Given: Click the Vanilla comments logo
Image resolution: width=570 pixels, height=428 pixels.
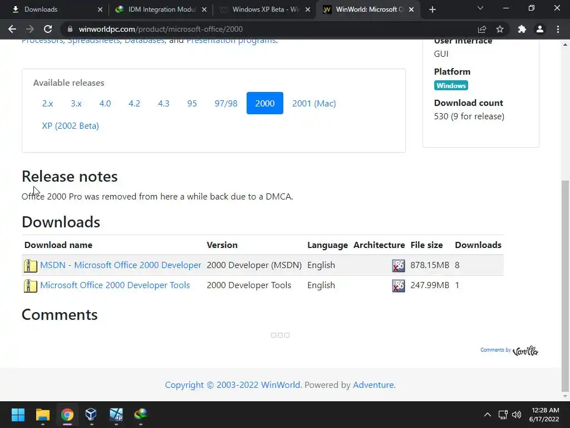Looking at the screenshot, I should point(525,351).
